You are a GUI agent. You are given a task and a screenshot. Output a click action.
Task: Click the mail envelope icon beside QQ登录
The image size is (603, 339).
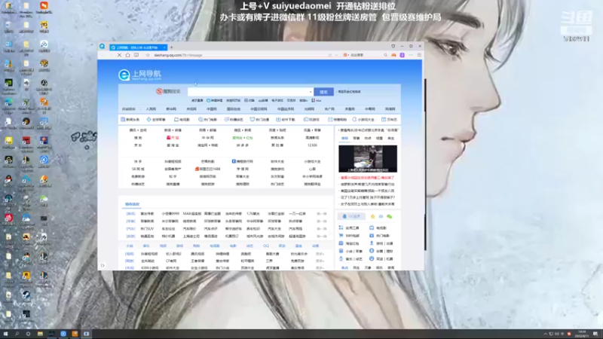(x=381, y=216)
